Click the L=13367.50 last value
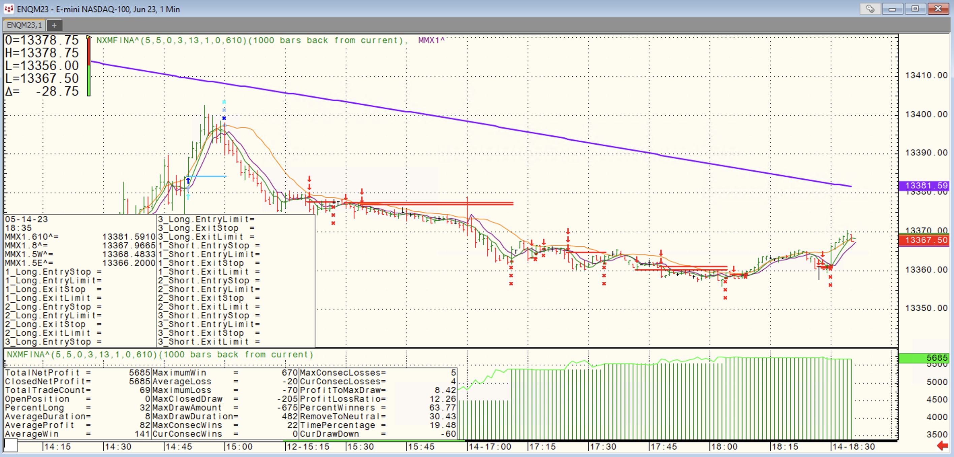954x457 pixels. point(42,78)
